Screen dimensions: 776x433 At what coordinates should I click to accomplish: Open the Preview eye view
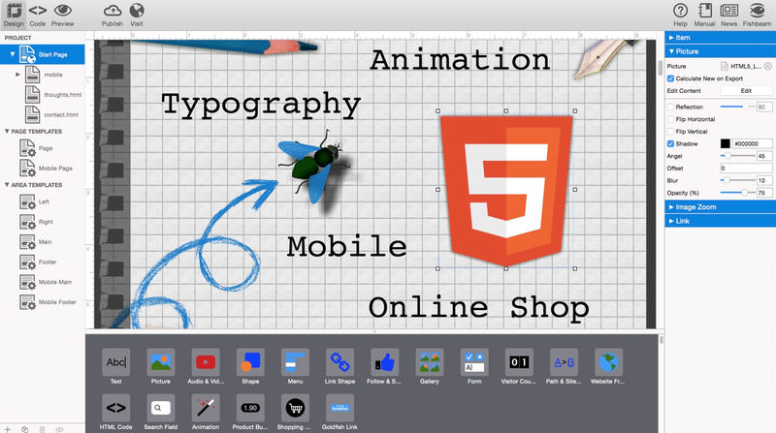point(63,15)
